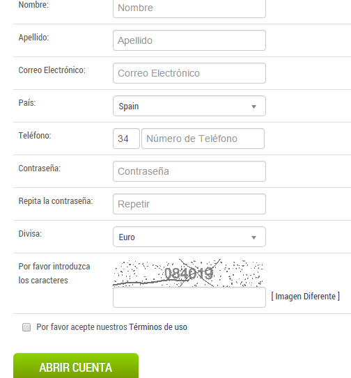Image resolution: width=351 pixels, height=378 pixels.
Task: Open the Divisa dropdown showing Euro
Action: point(189,237)
